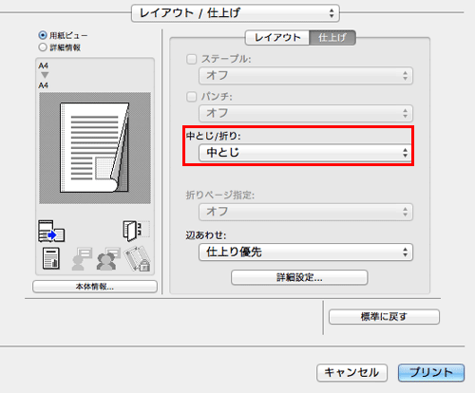Click the booklet fold icon in preview panel

tap(136, 231)
